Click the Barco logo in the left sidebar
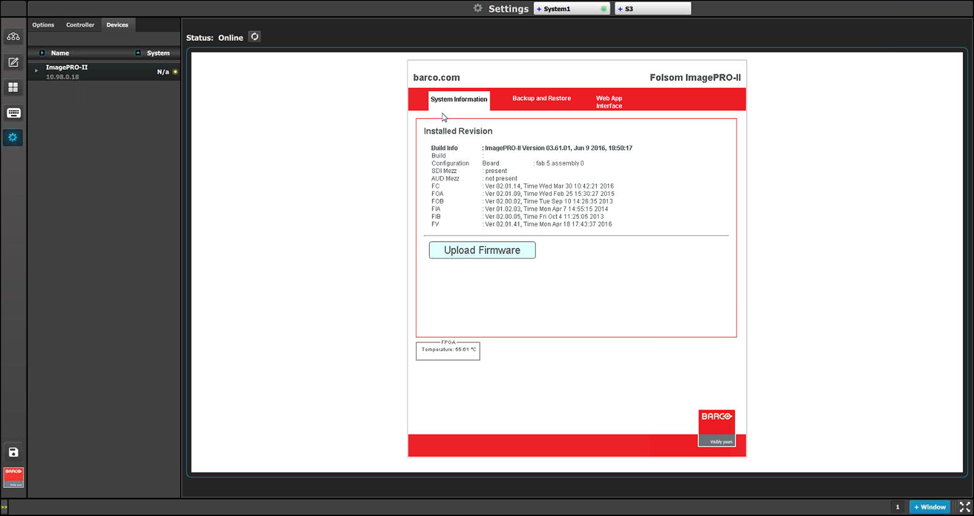Screen dimensions: 974x516 click(13, 477)
